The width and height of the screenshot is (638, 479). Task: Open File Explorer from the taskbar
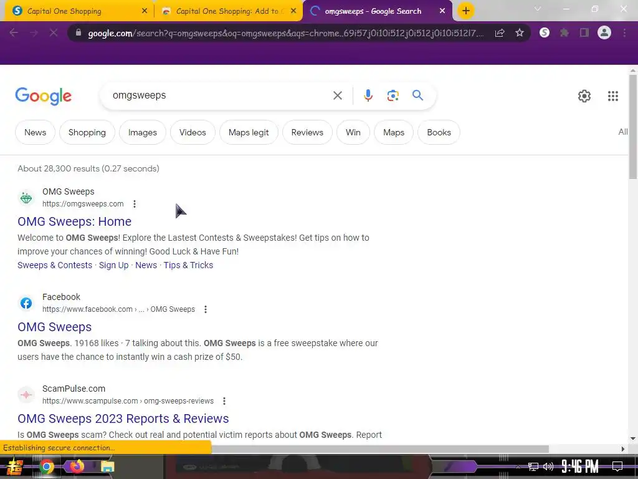pos(107,467)
